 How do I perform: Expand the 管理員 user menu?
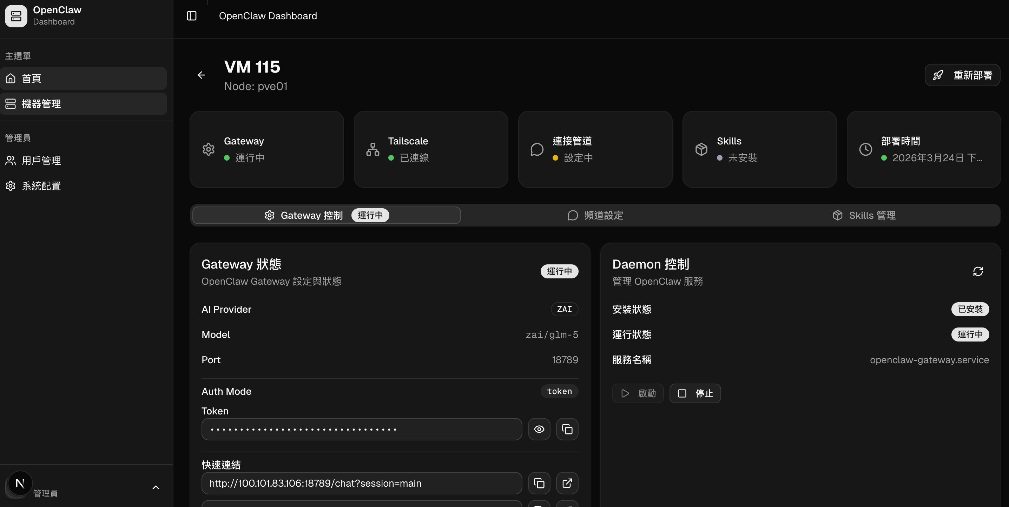point(156,487)
